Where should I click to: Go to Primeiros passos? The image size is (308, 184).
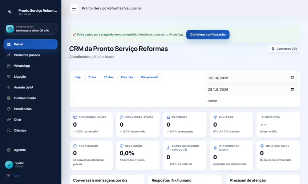pyautogui.click(x=30, y=55)
